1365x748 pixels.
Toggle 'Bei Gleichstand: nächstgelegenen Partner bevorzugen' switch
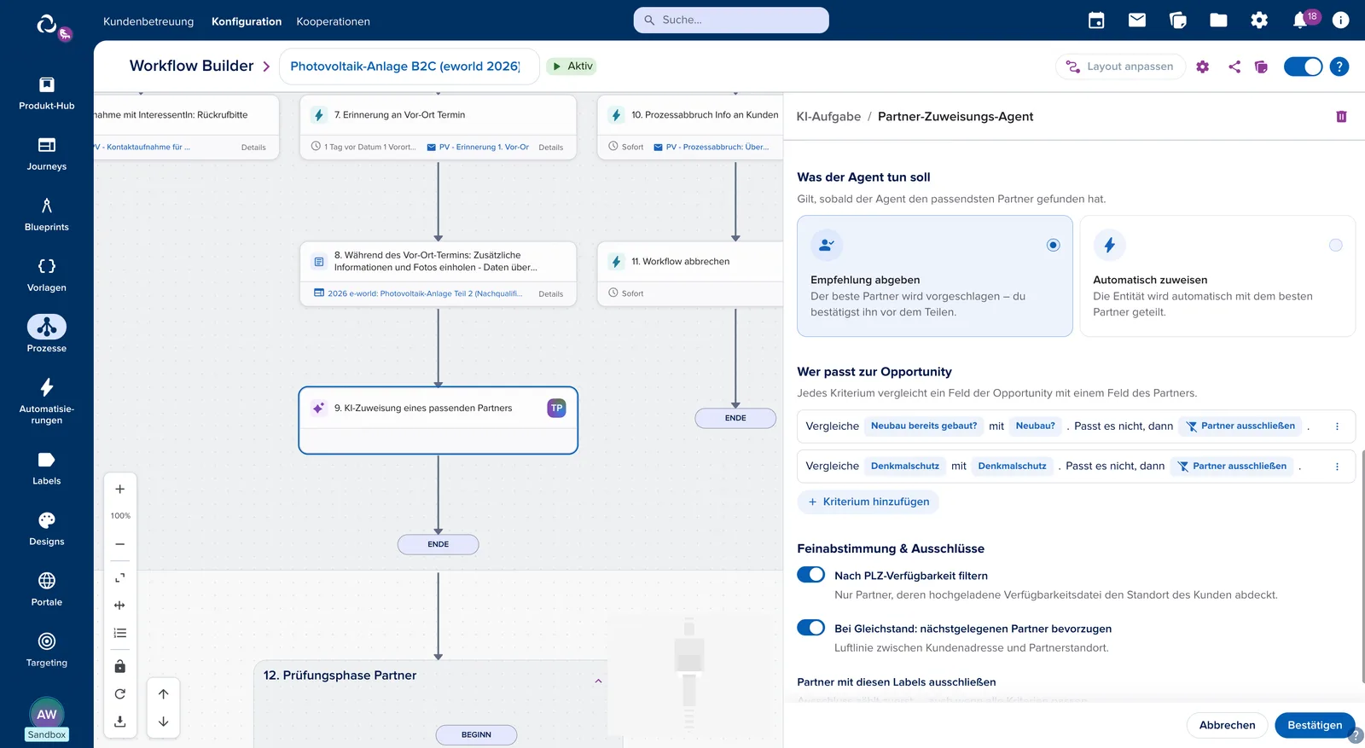(811, 628)
